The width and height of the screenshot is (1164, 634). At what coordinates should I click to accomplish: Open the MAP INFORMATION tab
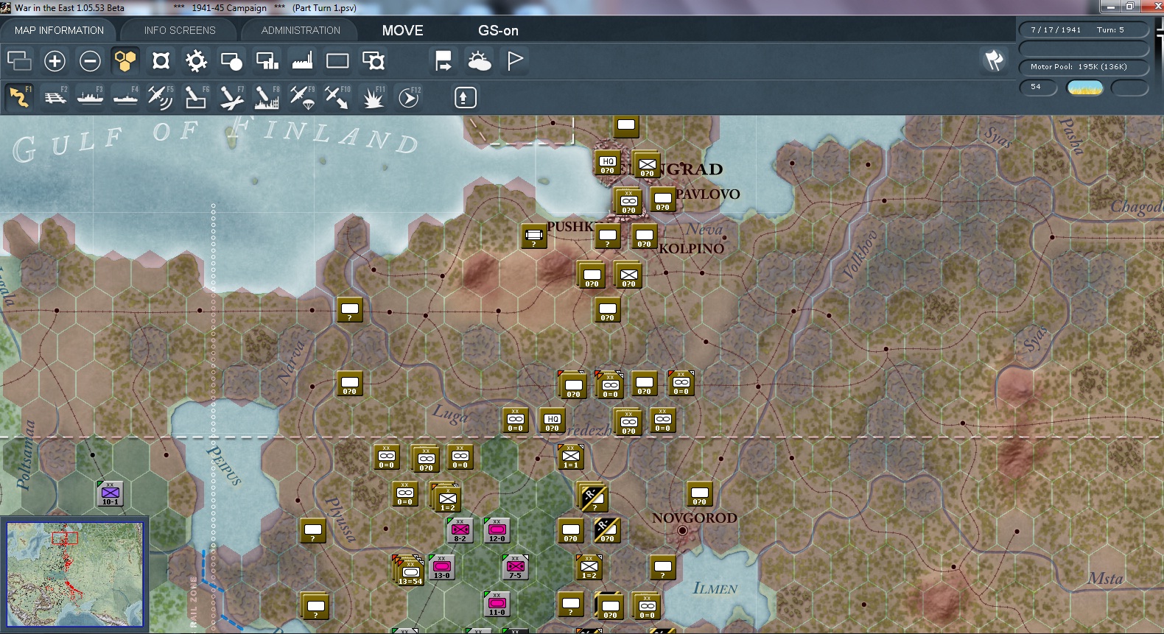coord(59,30)
